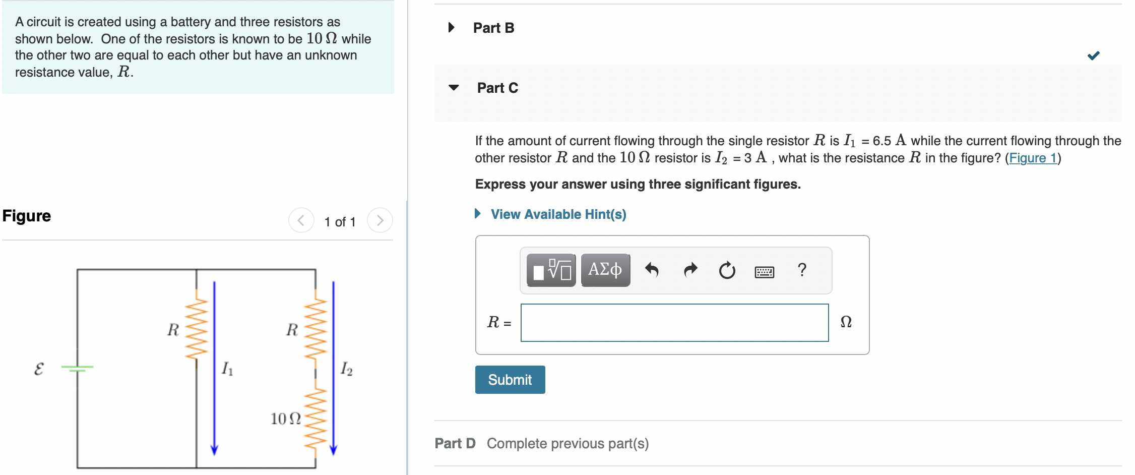
Task: Click the next figure arrow
Action: point(380,220)
